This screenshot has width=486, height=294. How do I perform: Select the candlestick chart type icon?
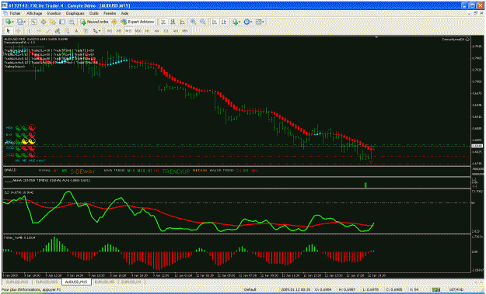[x=173, y=22]
